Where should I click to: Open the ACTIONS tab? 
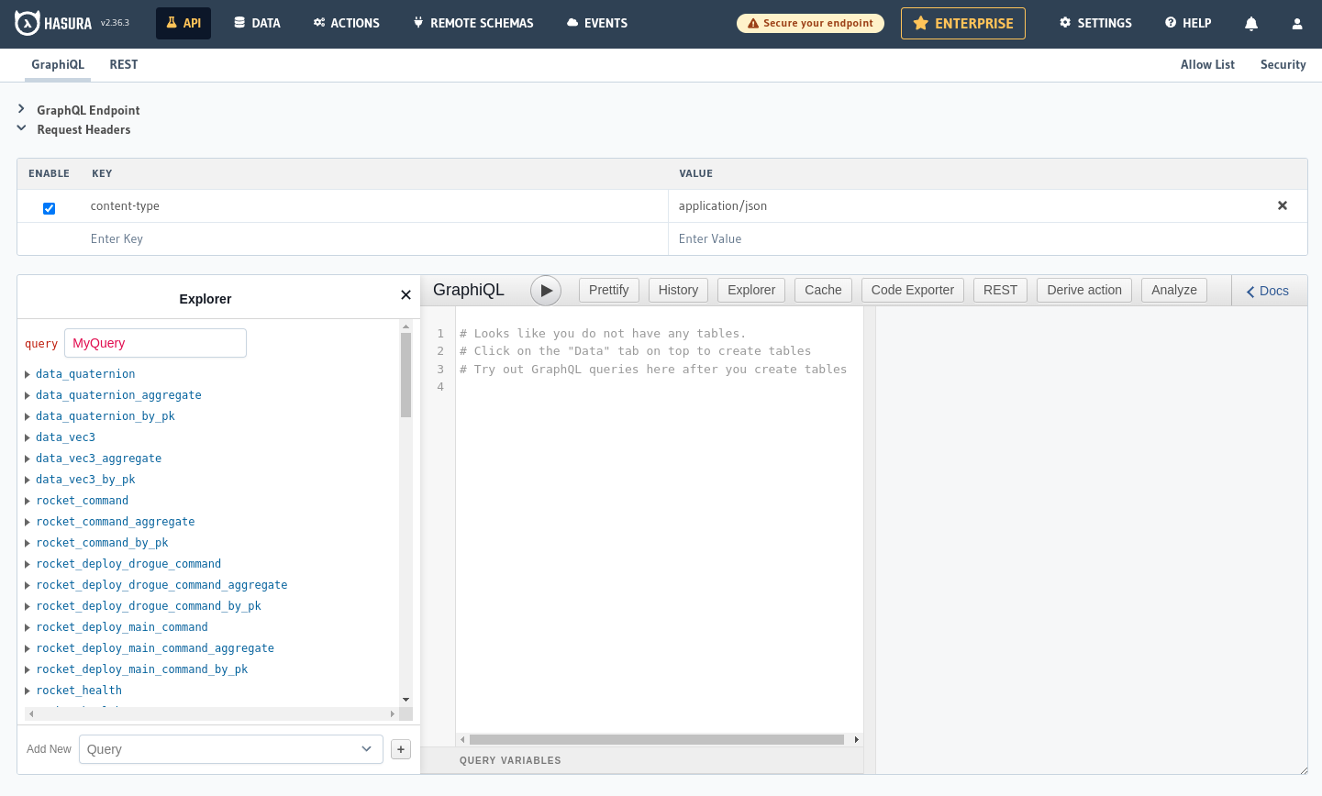tap(346, 23)
